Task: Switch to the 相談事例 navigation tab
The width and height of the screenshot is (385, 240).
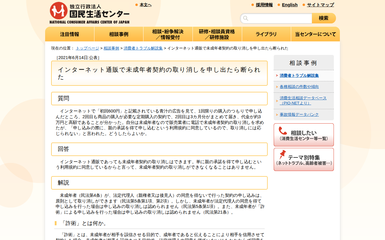Action: [119, 34]
